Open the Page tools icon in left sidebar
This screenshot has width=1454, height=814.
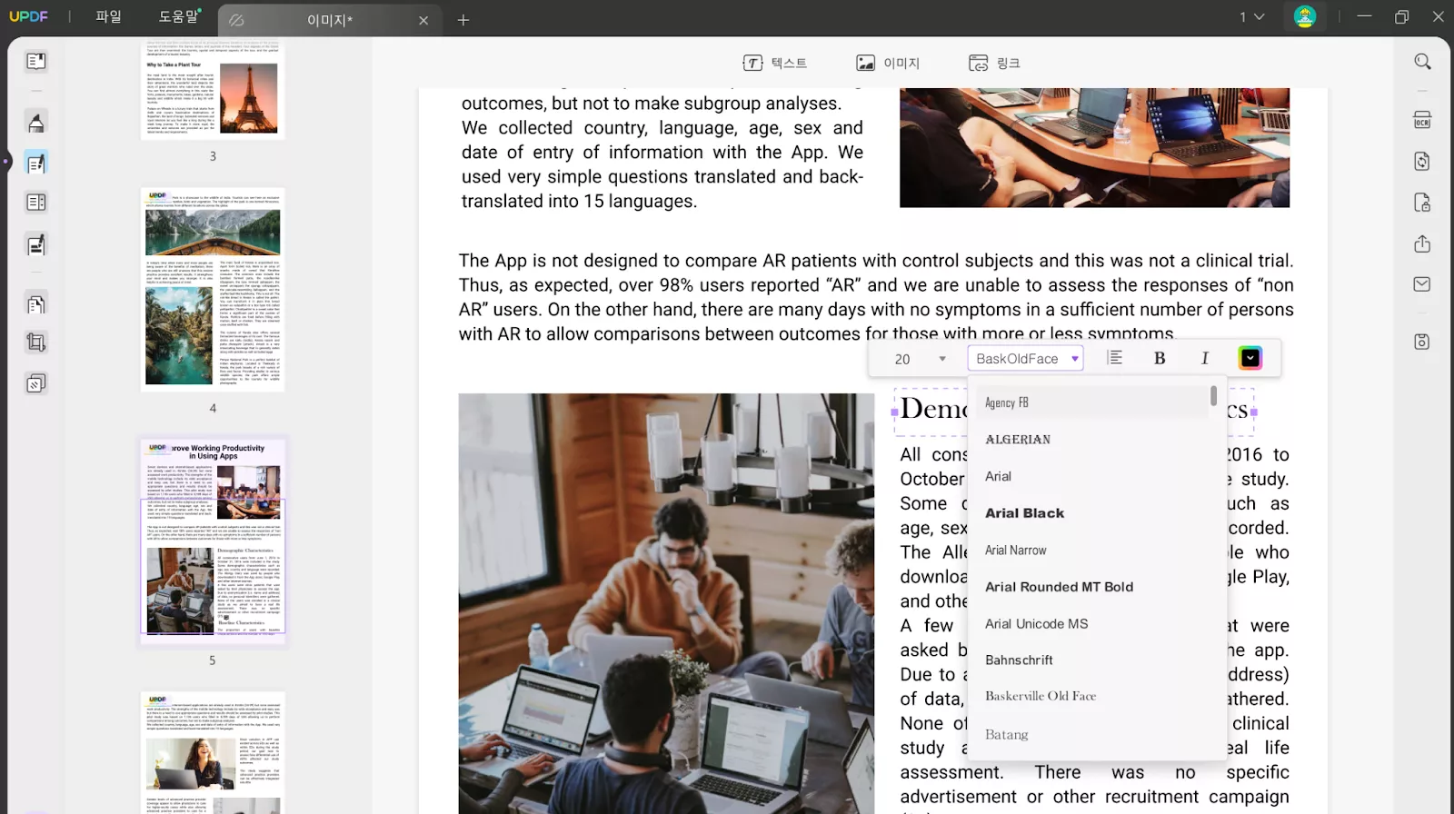click(36, 304)
